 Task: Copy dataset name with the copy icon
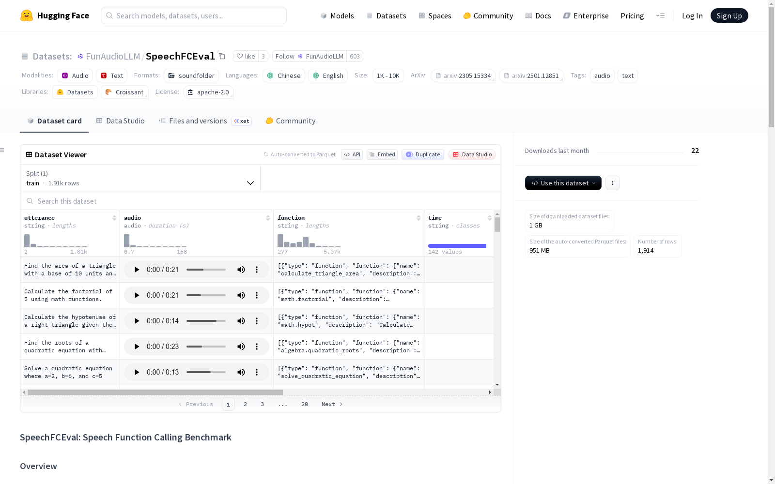tap(222, 56)
